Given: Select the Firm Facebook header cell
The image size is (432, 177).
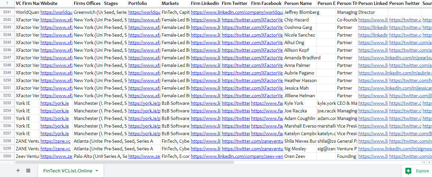Looking at the screenshot, I should point(267,3).
